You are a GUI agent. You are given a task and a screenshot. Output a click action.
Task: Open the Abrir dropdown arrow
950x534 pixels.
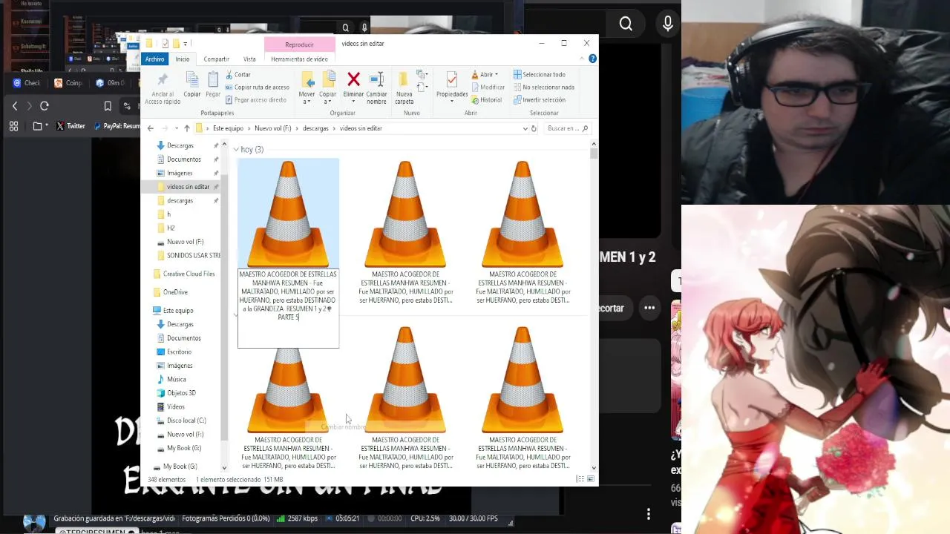(x=497, y=75)
